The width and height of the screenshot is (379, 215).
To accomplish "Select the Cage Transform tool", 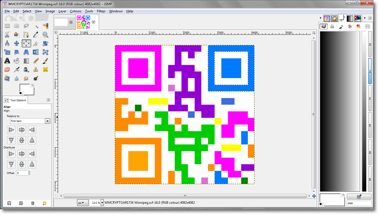I will coord(45,52).
